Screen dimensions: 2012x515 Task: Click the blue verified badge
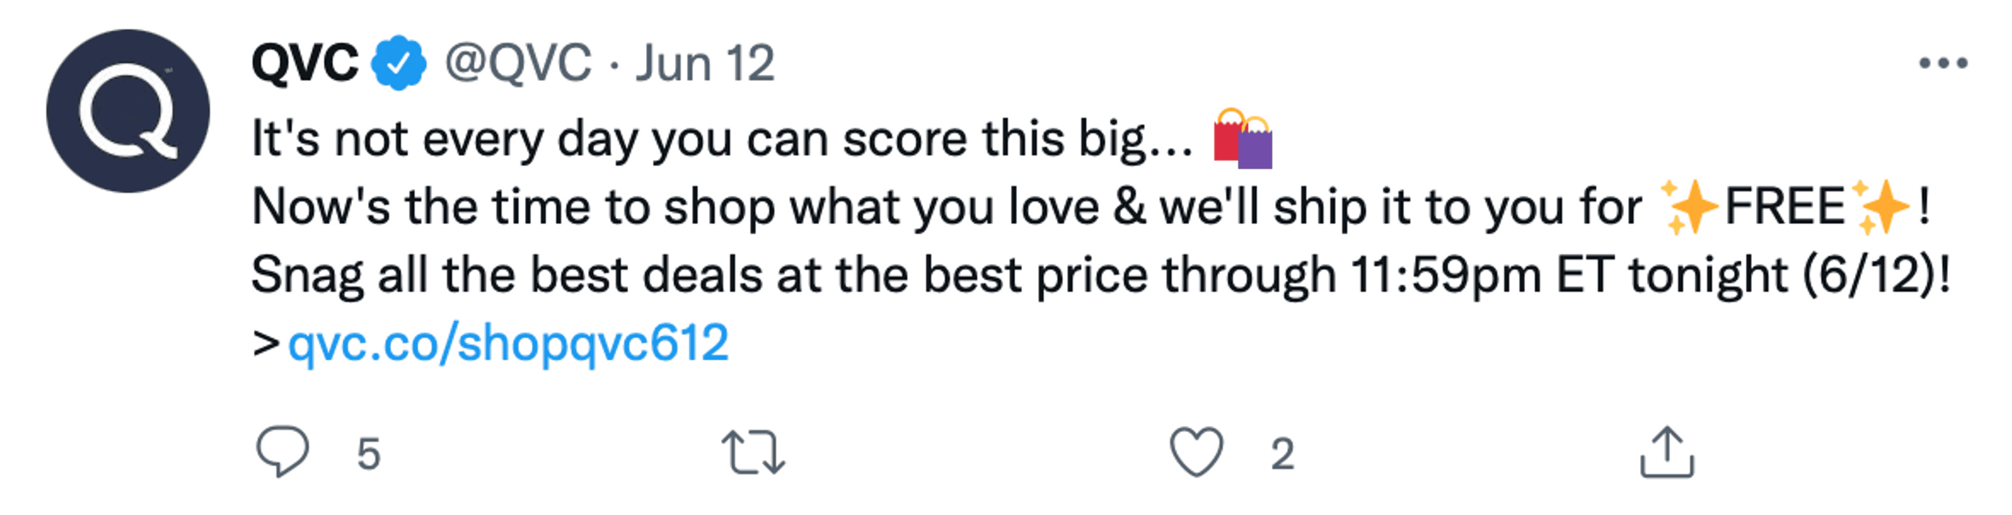tap(399, 63)
